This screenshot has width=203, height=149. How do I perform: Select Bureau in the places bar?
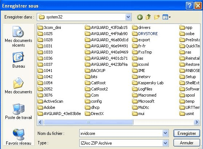click(19, 60)
